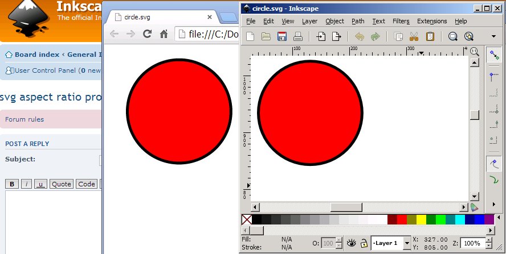
Task: Open the User Control Panel link
Action: (x=45, y=70)
